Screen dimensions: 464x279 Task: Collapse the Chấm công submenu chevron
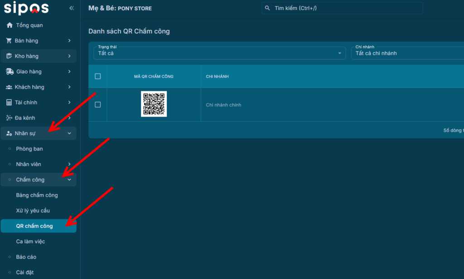click(69, 180)
